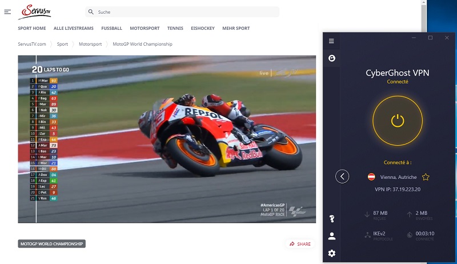Open ALLE LIVESTREAMS tab
457x264 pixels.
click(74, 28)
